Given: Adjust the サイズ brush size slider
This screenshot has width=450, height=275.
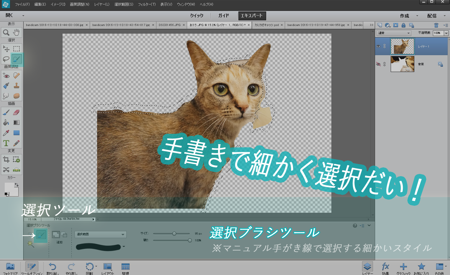Looking at the screenshot, I should [x=174, y=234].
